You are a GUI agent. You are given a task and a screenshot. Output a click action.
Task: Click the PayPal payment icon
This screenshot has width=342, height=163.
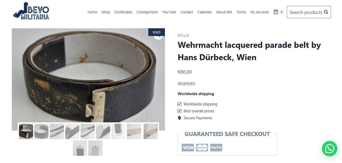point(216,148)
